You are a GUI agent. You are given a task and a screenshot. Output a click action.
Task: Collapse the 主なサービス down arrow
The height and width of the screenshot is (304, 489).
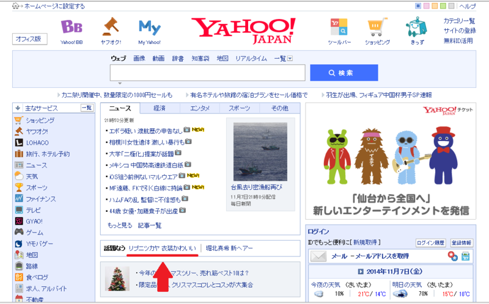[x=18, y=108]
